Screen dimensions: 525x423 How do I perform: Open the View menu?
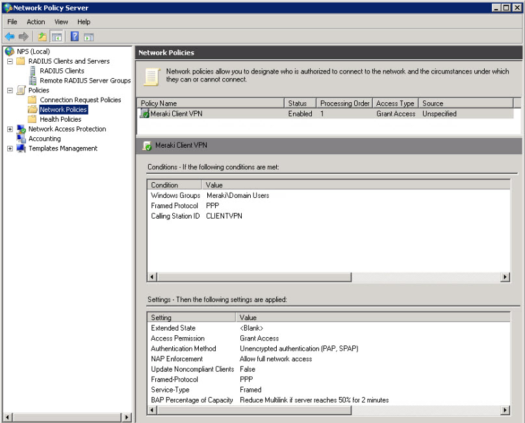click(x=61, y=22)
